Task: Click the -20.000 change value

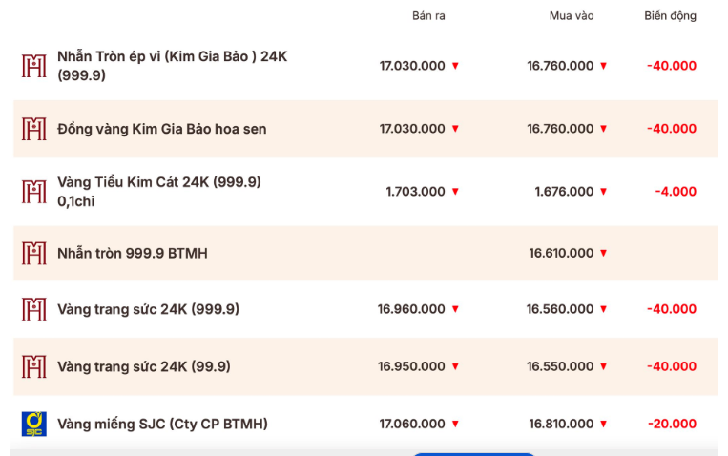Action: click(672, 424)
